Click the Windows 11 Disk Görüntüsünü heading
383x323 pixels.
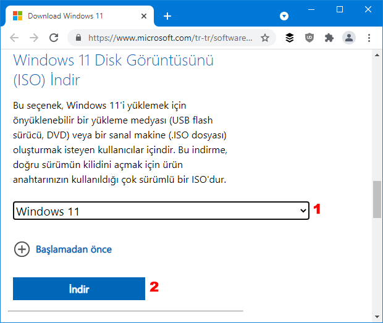click(x=113, y=70)
